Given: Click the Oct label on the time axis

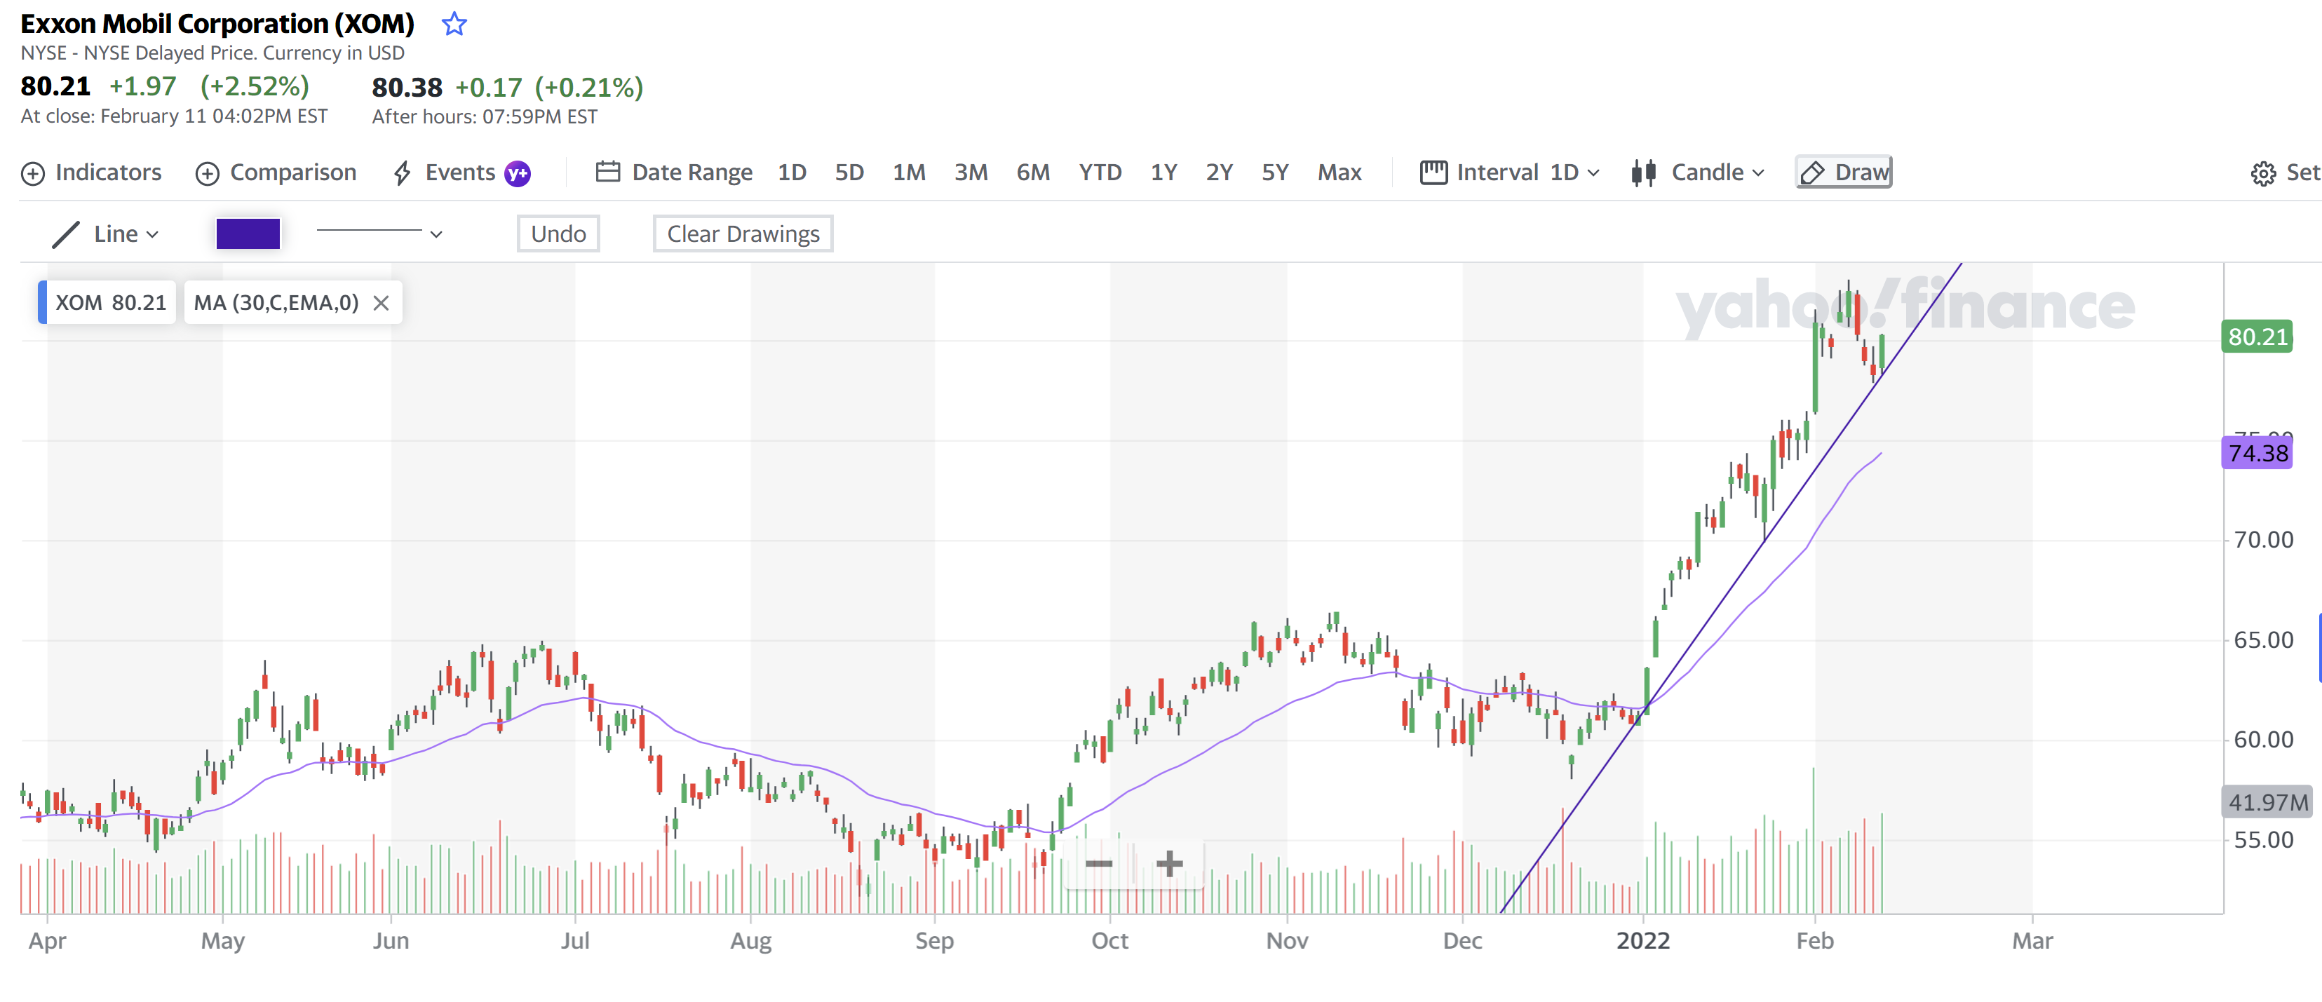Looking at the screenshot, I should pyautogui.click(x=1109, y=941).
